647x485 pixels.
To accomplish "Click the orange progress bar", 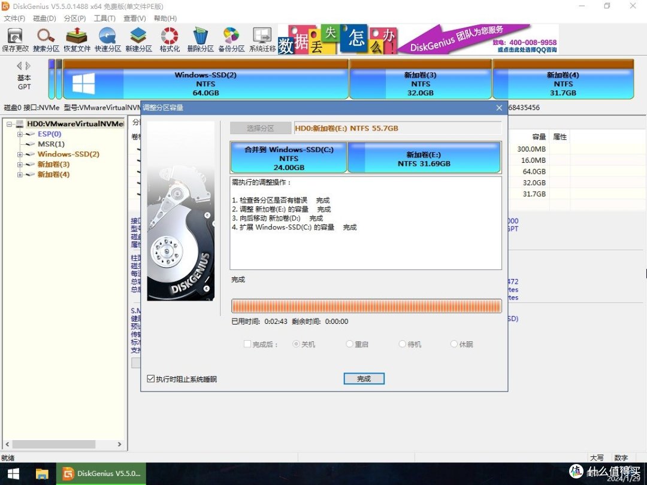I will tap(367, 306).
